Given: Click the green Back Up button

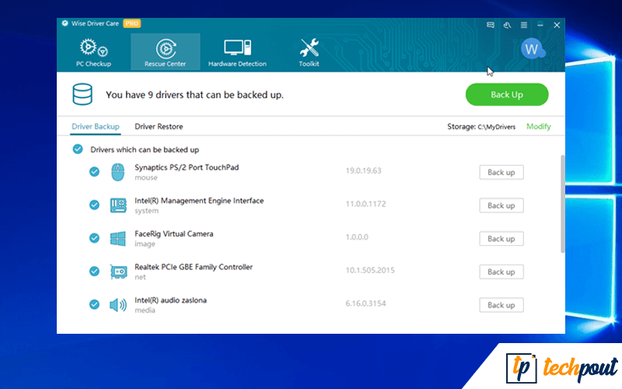Looking at the screenshot, I should (x=506, y=95).
